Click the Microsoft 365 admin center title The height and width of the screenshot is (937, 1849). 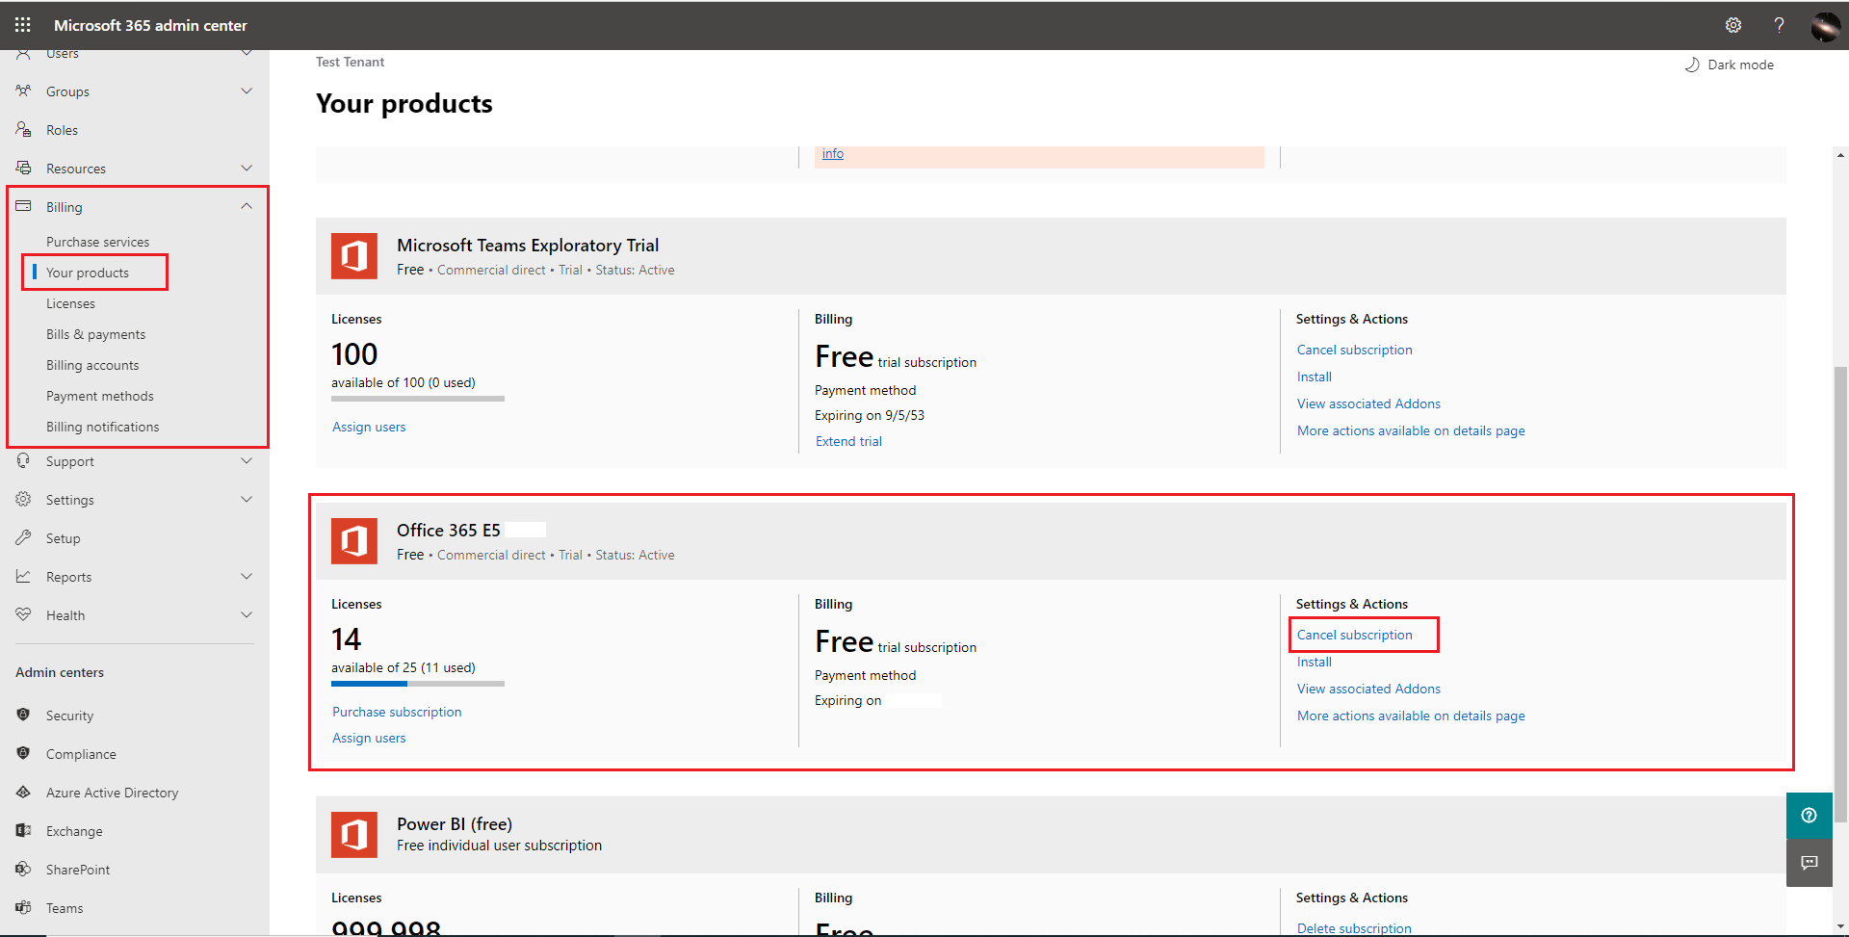[150, 25]
